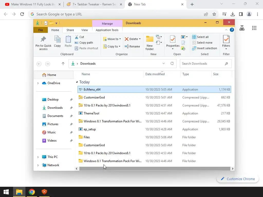Image resolution: width=263 pixels, height=197 pixels.
Task: Click Copy path in Clipboard group
Action: click(x=84, y=43)
